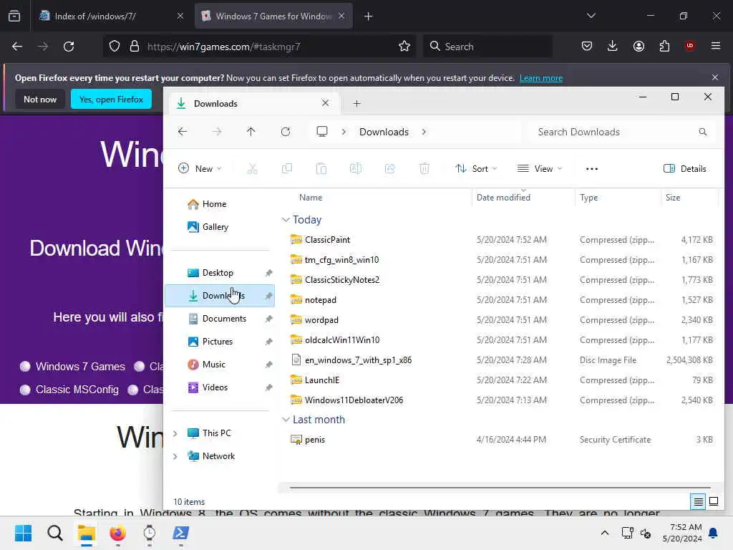Click the Save to Pocket icon in Firefox
Screen dimensions: 733x550
coord(587,46)
